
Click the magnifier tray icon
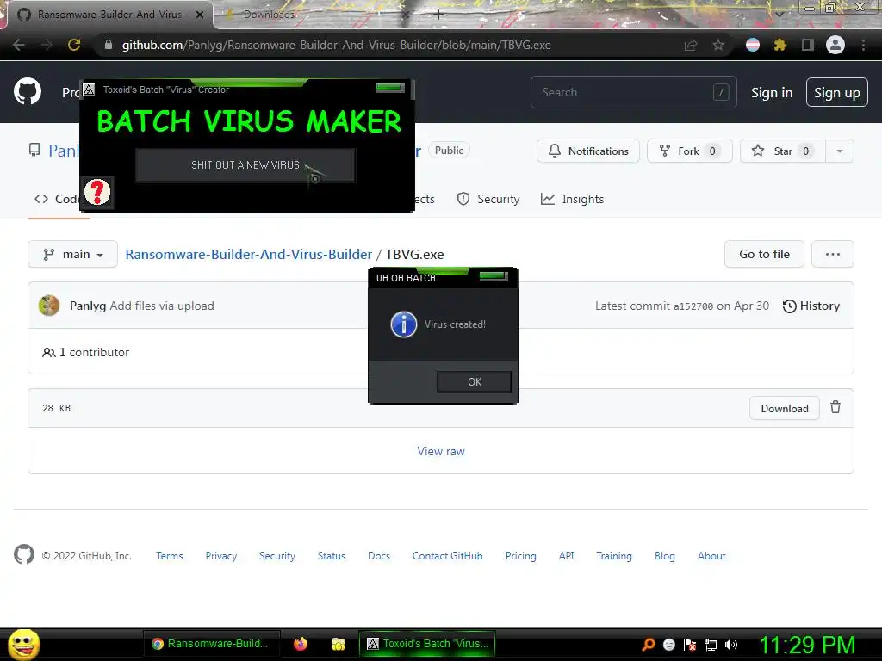pos(649,645)
